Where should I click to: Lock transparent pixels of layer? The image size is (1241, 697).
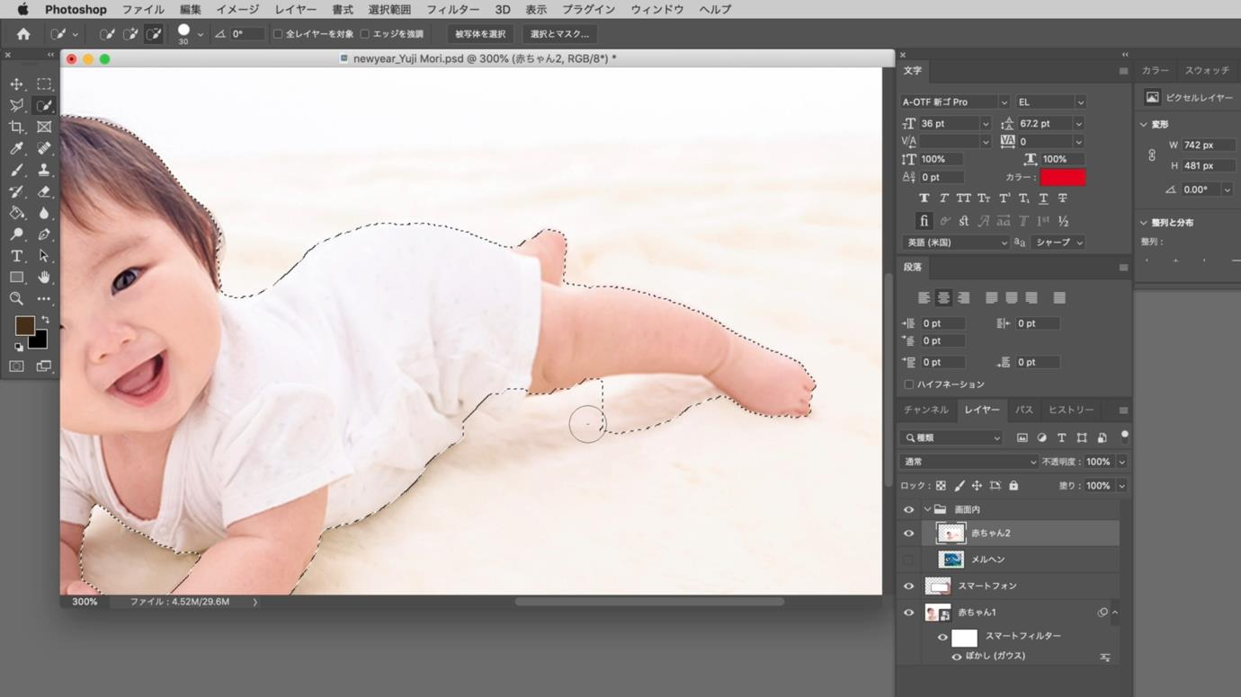pyautogui.click(x=941, y=486)
